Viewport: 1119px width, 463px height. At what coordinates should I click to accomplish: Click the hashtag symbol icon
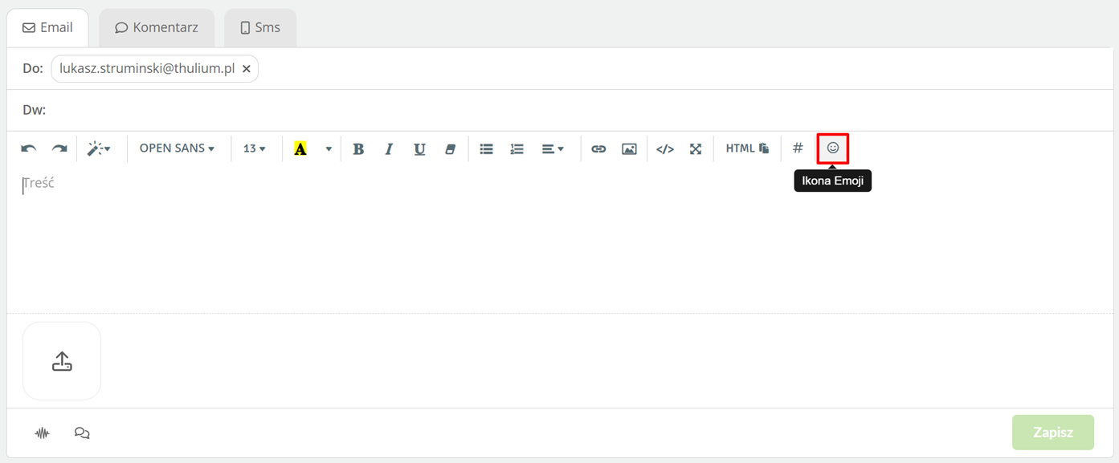point(798,148)
